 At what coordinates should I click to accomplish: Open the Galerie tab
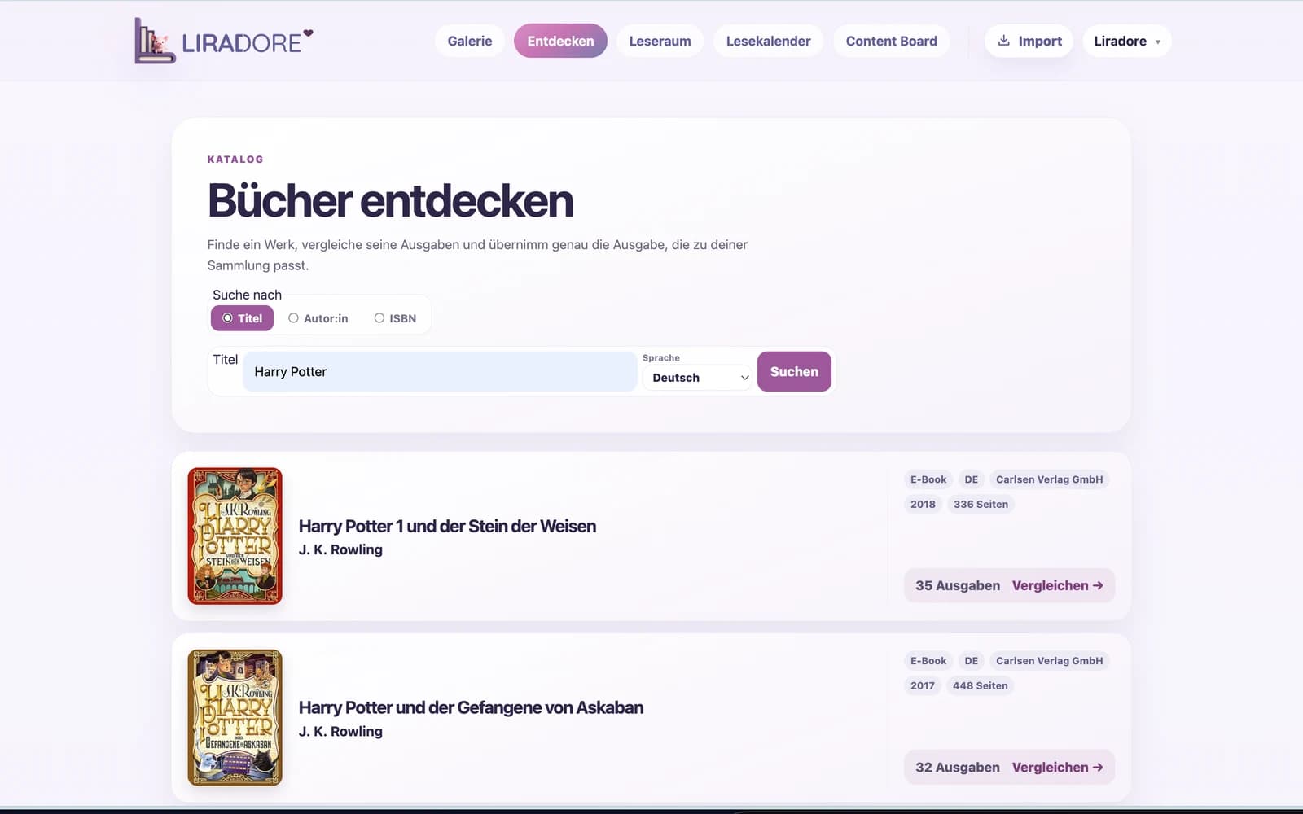(470, 41)
